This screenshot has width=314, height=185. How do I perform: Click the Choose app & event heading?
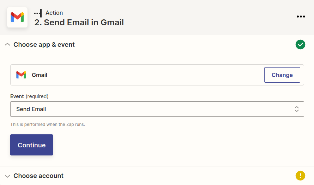point(44,45)
